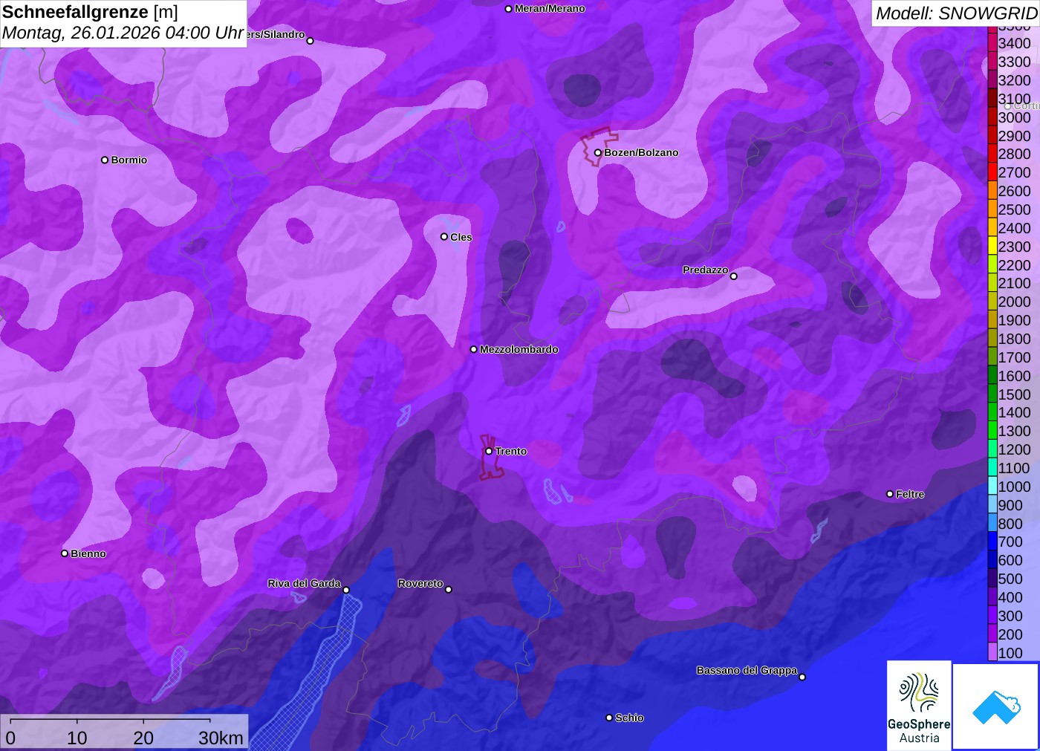Click the 1600 value in the legend

pos(1015,376)
